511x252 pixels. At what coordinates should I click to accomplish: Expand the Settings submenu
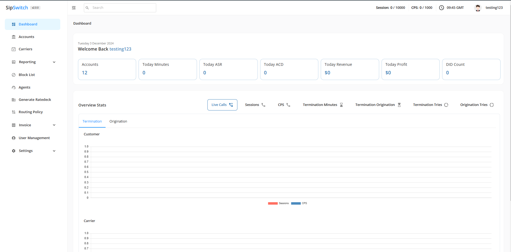[x=54, y=151]
